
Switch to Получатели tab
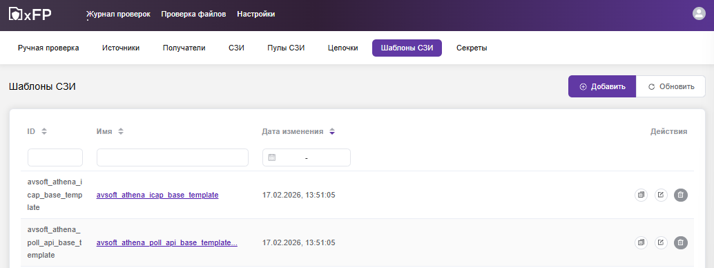(184, 48)
